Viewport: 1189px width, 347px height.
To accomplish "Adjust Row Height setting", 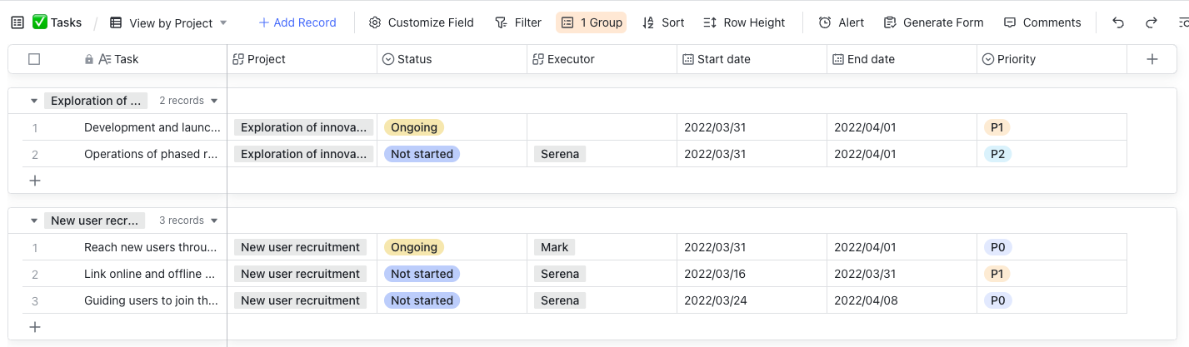I will [744, 22].
